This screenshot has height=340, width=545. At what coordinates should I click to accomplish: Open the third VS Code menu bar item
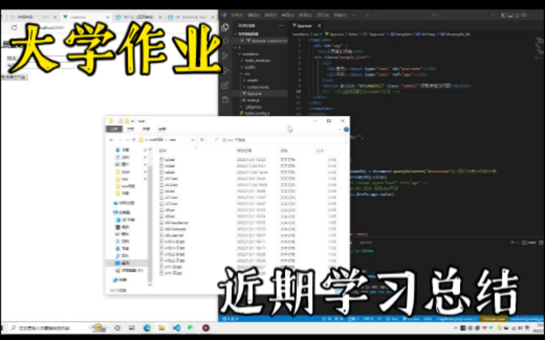tap(270, 15)
